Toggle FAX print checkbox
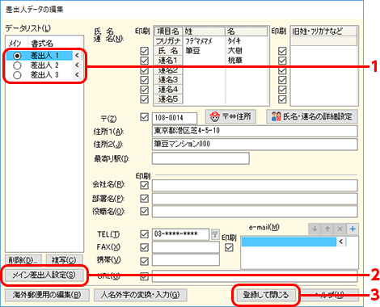Screen dimensions: 380x307 point(145,247)
